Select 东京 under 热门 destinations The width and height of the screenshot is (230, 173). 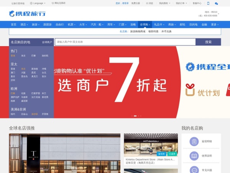tap(23, 56)
